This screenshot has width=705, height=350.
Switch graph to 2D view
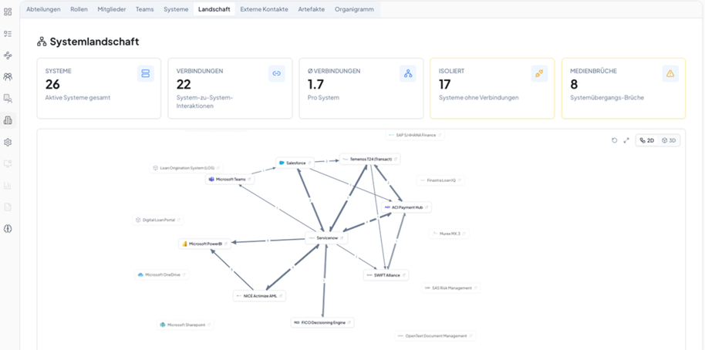pos(647,140)
